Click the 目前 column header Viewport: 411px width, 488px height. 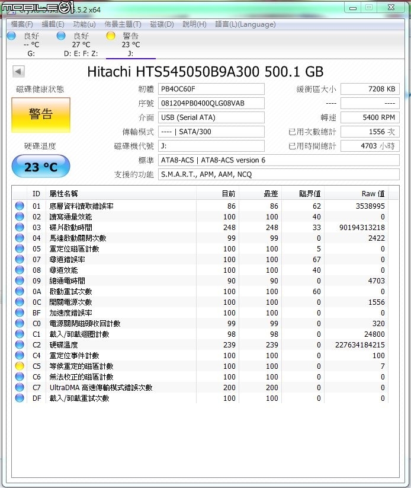tap(217, 193)
